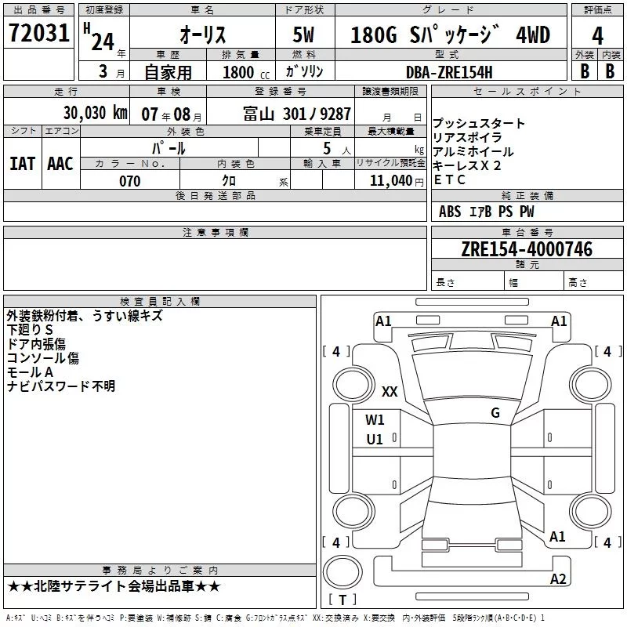Select shift type IAT
This screenshot has width=627, height=627.
(x=23, y=164)
